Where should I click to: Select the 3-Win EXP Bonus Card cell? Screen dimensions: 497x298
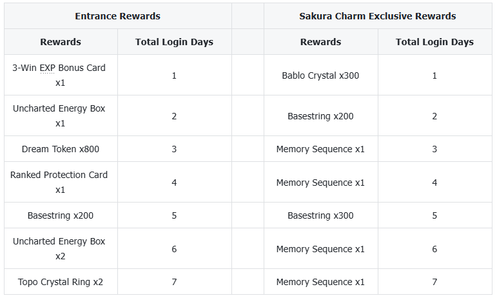tap(61, 75)
